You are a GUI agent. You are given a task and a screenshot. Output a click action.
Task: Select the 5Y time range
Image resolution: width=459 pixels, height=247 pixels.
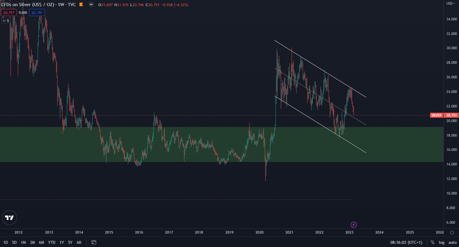70,242
